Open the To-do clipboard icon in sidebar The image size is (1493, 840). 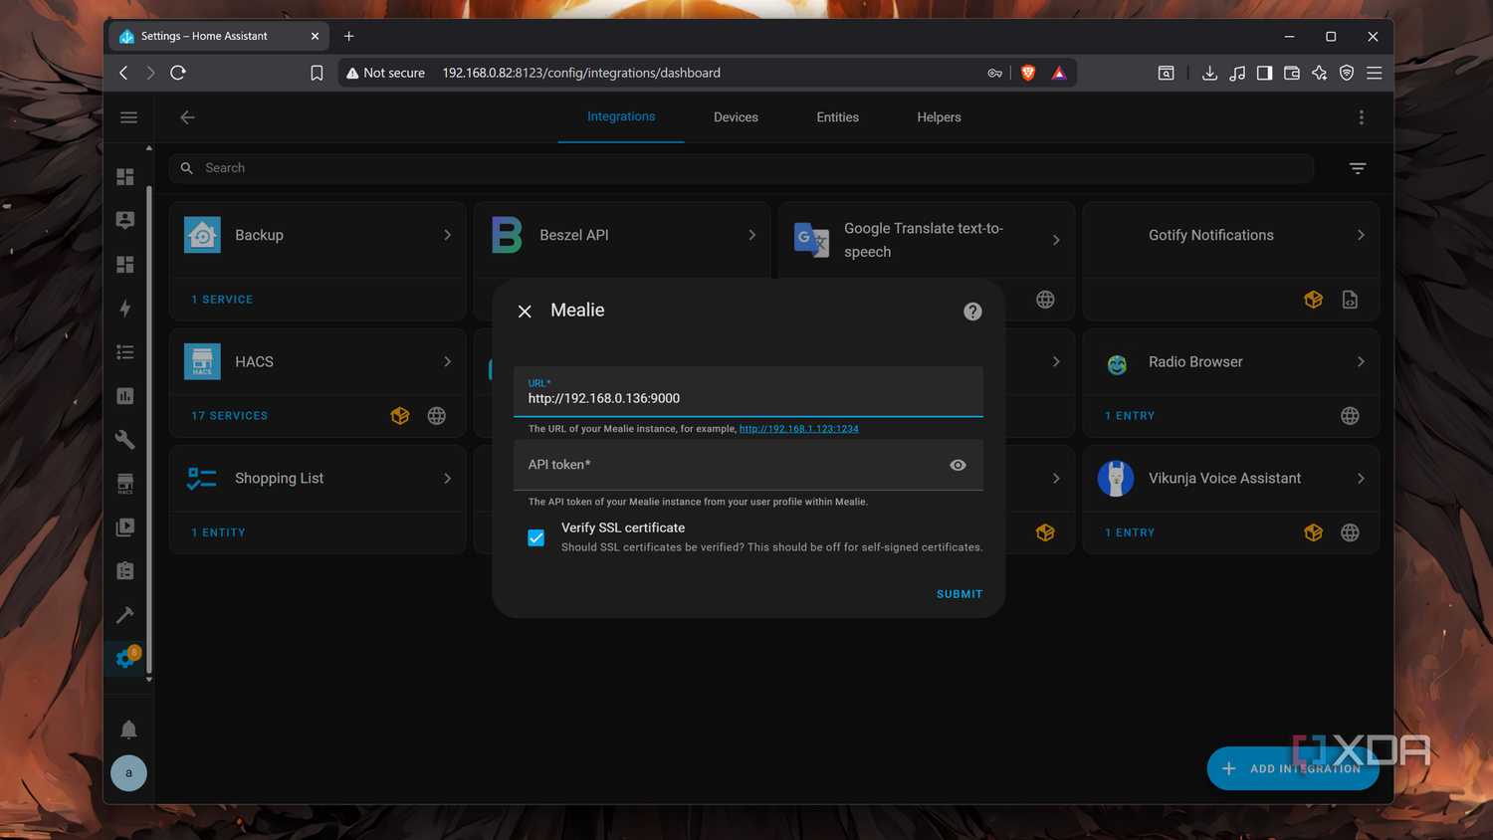click(125, 571)
